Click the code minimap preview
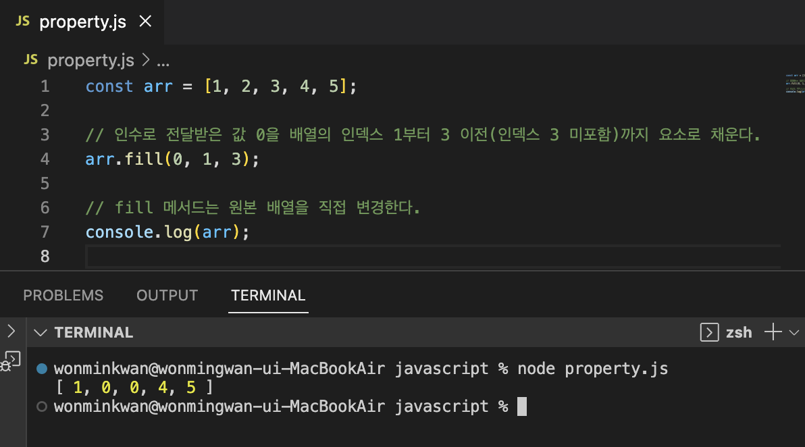 [x=795, y=84]
